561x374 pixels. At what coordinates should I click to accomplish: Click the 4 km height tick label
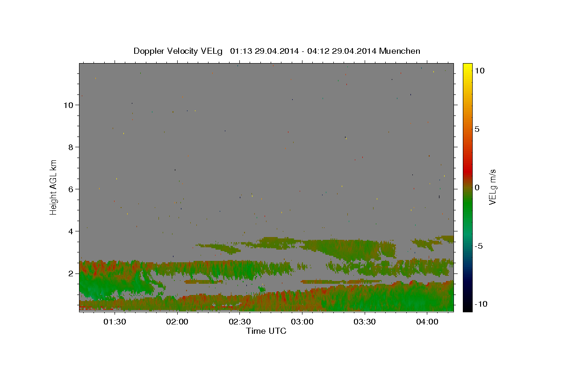(x=71, y=231)
